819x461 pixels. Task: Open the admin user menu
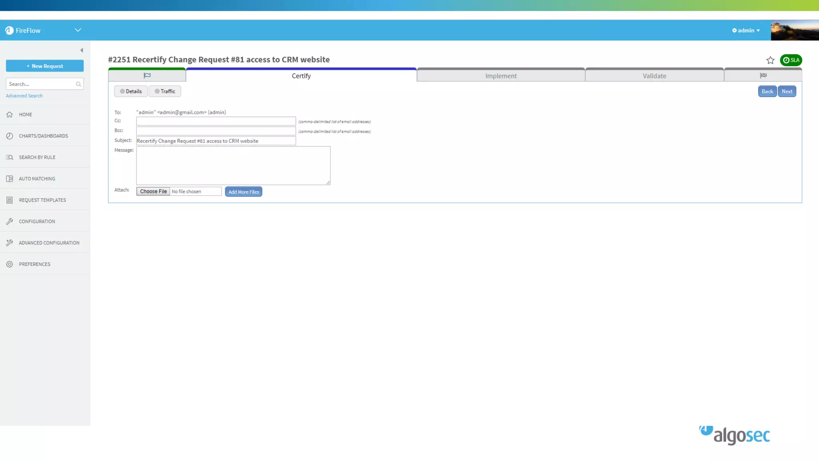[746, 30]
